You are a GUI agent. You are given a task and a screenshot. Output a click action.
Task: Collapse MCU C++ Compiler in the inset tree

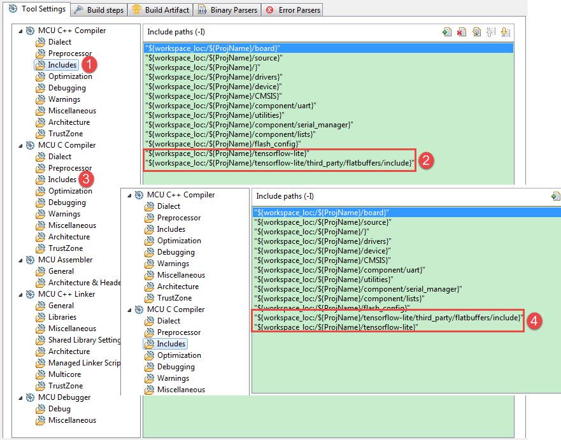[x=129, y=195]
